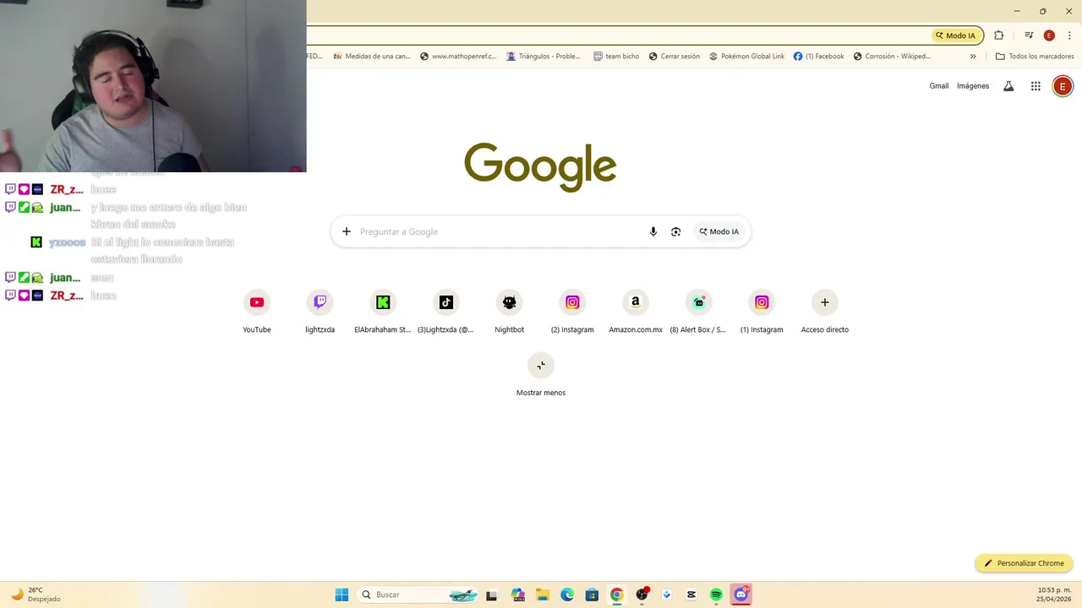Open the Imágenes link
Viewport: 1082px width, 608px height.
click(973, 86)
